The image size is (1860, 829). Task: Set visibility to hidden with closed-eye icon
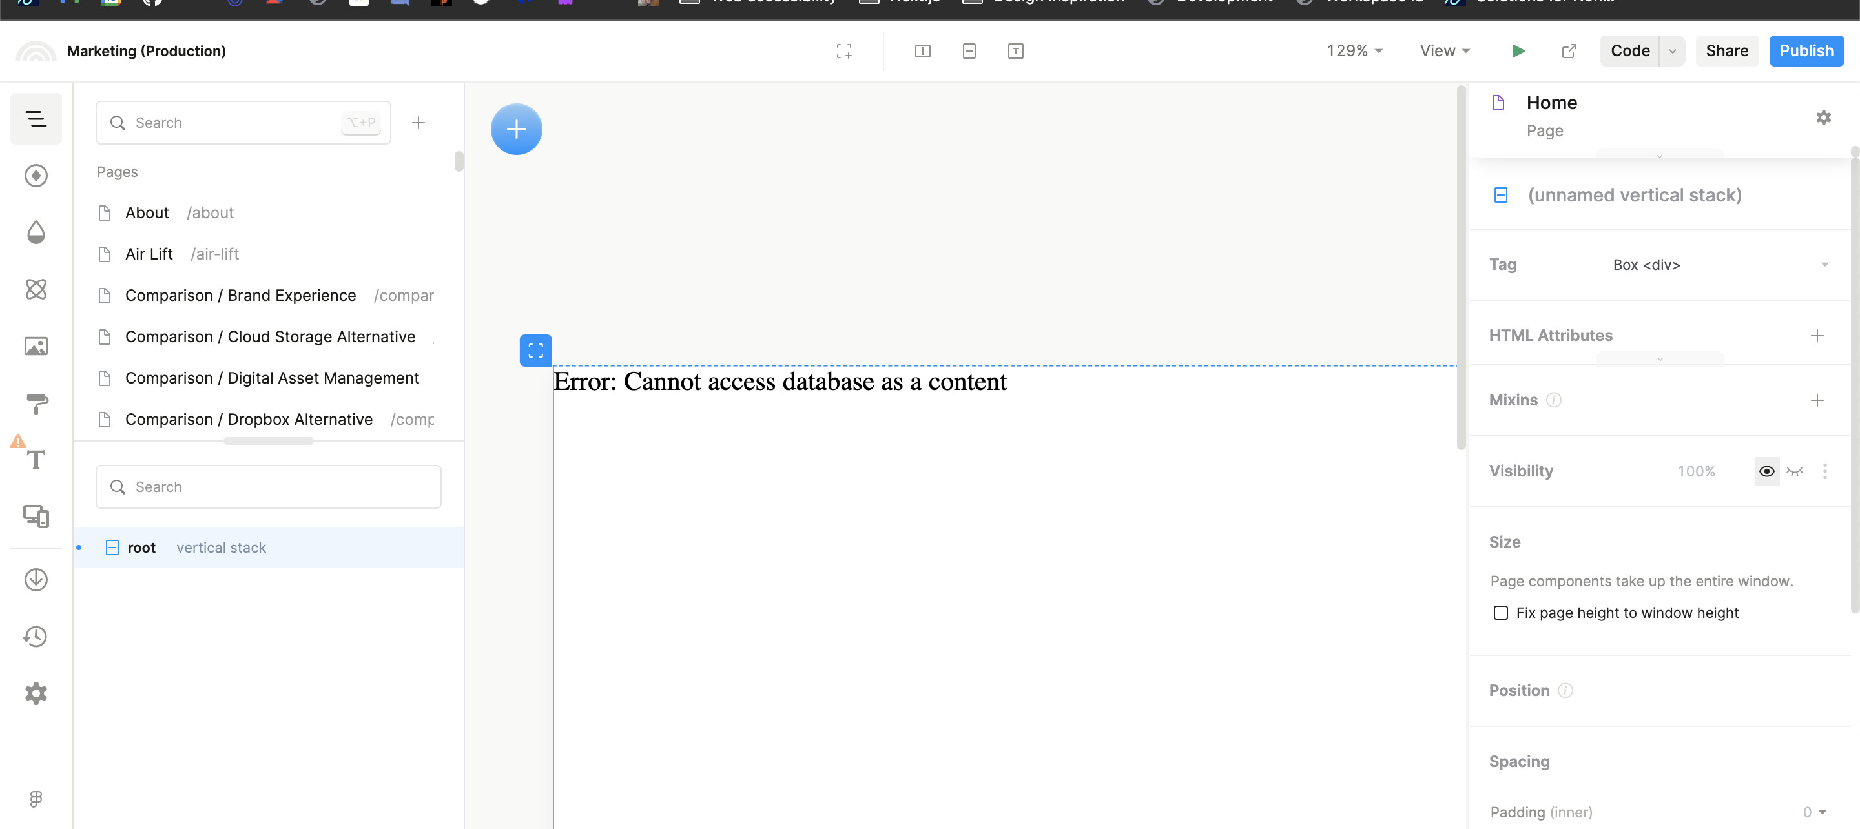click(x=1794, y=471)
